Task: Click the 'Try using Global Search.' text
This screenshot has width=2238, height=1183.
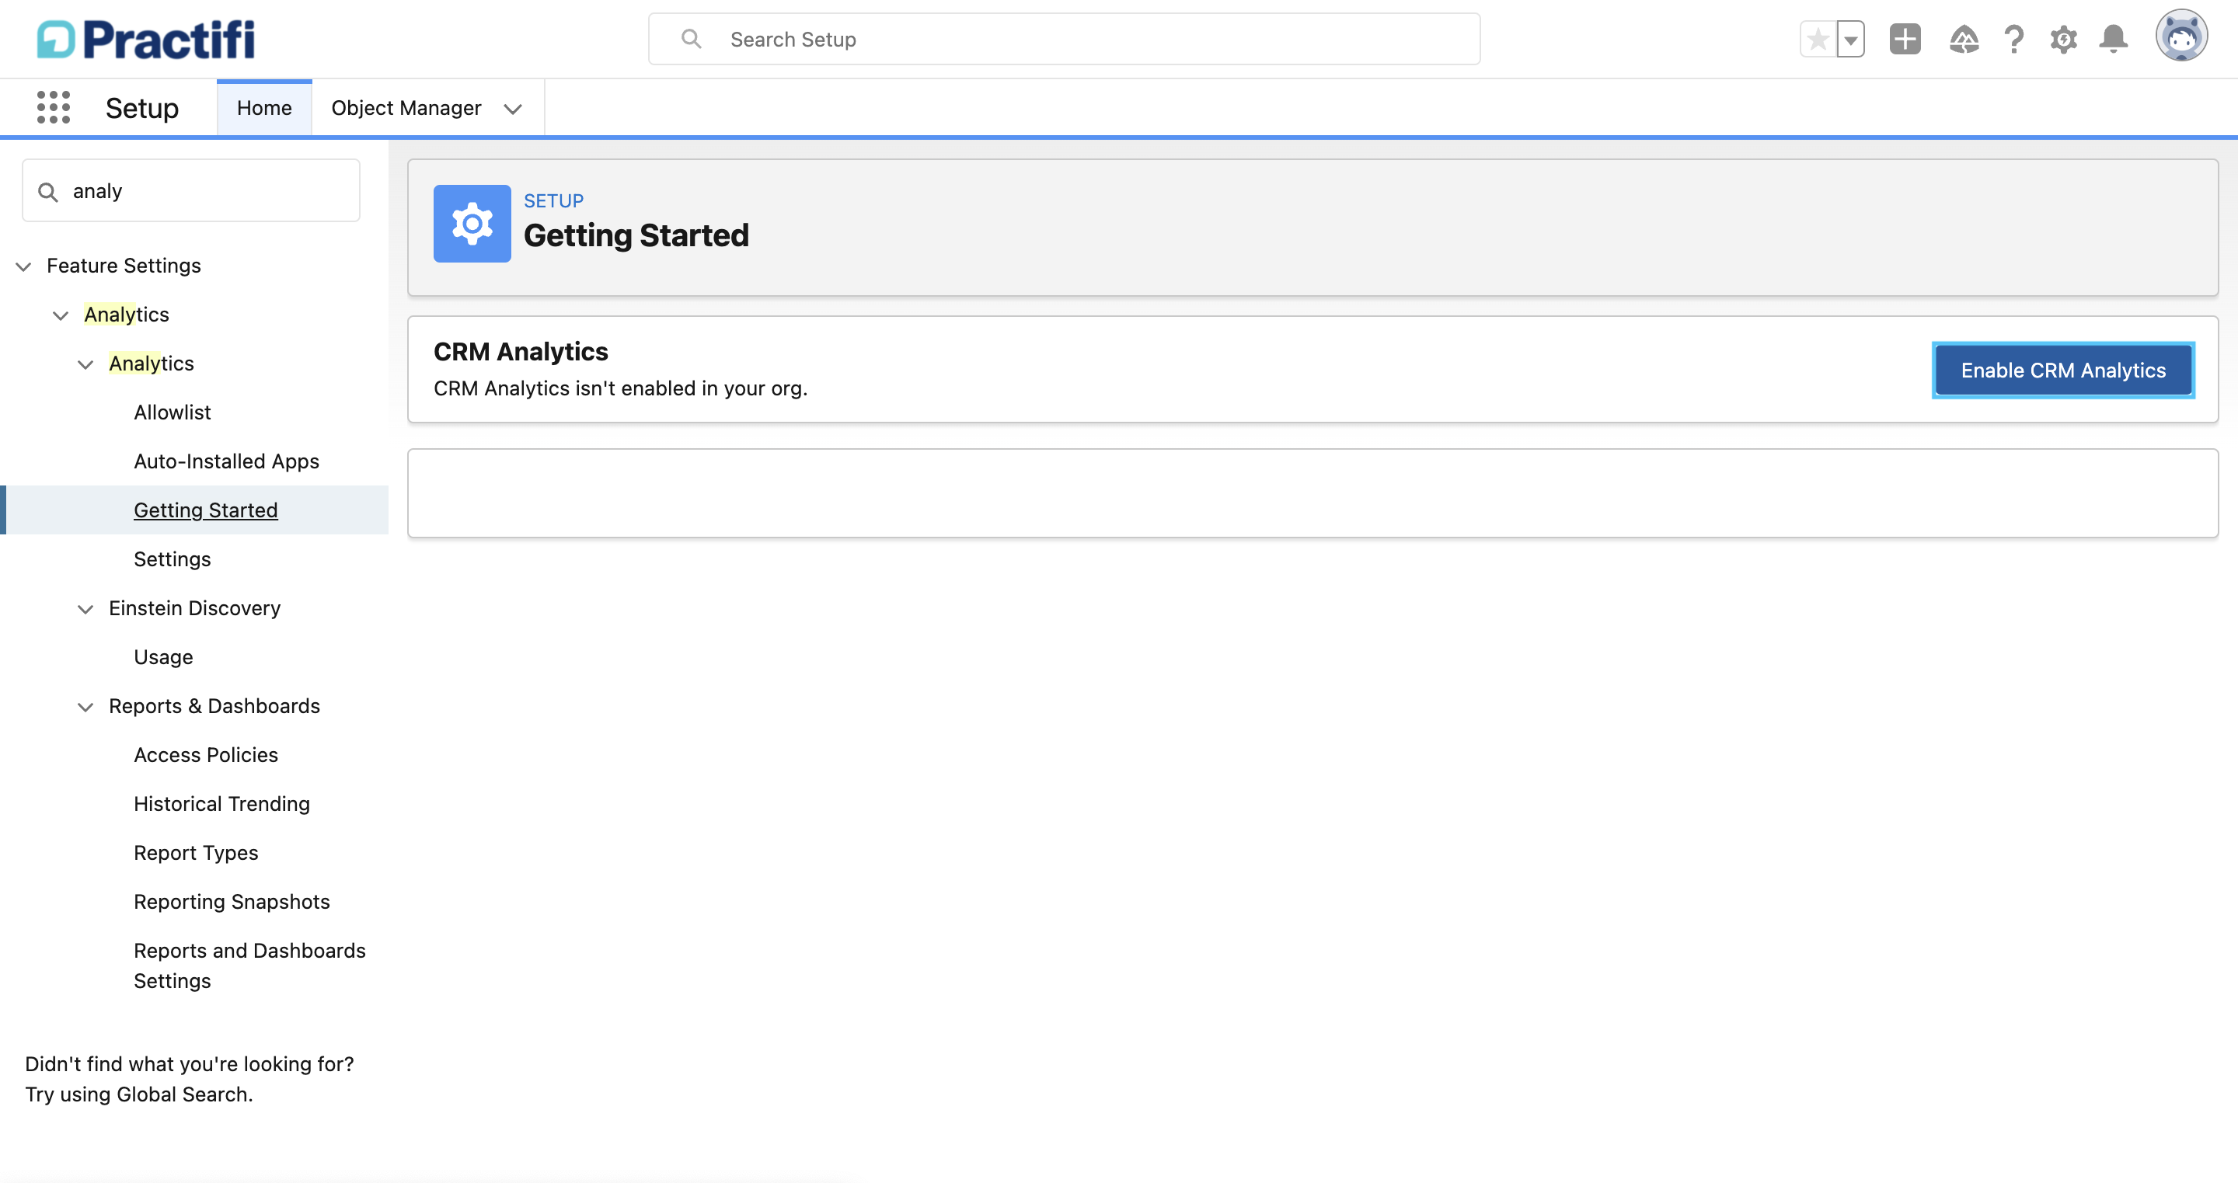Action: [139, 1094]
